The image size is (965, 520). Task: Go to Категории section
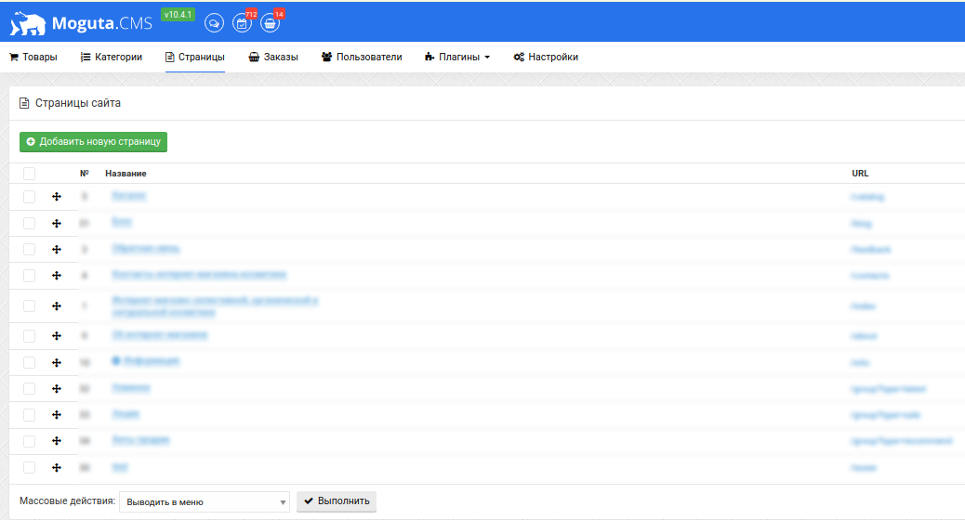(x=112, y=58)
